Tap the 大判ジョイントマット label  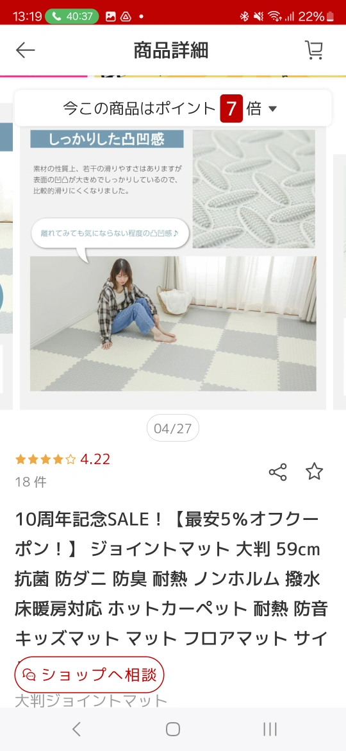click(91, 701)
